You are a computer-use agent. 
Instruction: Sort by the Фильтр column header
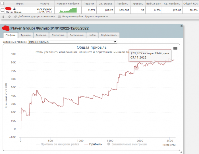pyautogui.click(x=45, y=3)
